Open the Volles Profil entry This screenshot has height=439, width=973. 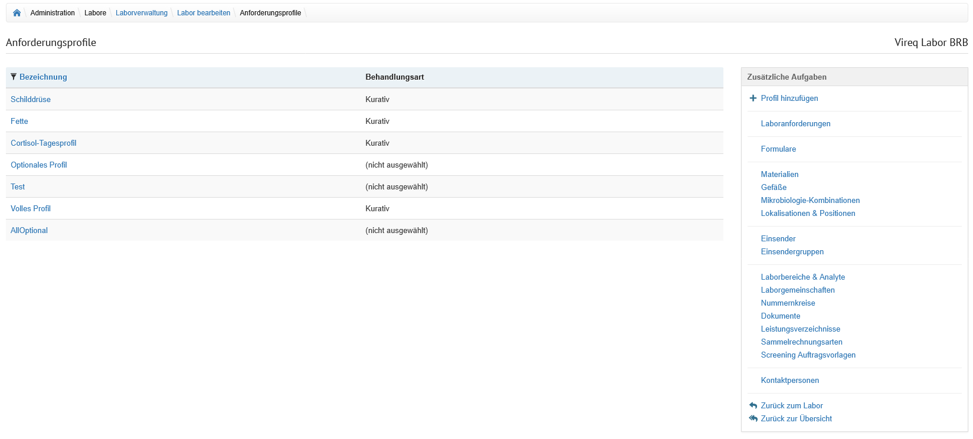[31, 209]
